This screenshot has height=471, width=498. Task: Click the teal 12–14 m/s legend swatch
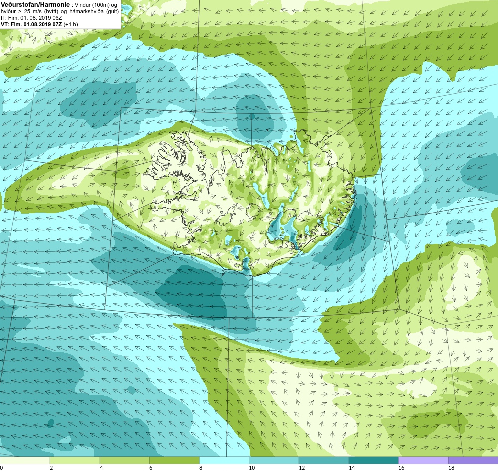tap(324, 460)
